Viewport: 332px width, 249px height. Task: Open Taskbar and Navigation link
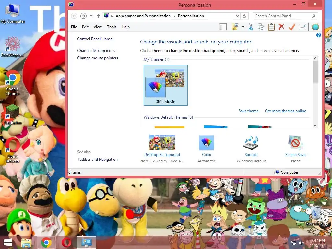tap(97, 160)
